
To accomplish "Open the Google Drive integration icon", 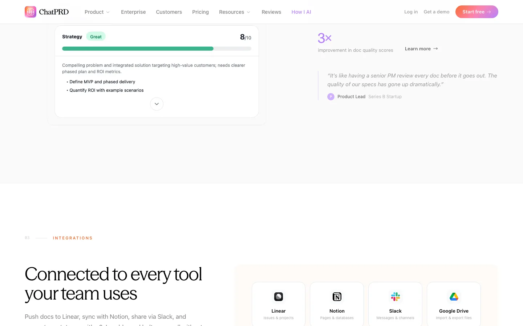I will [x=454, y=297].
